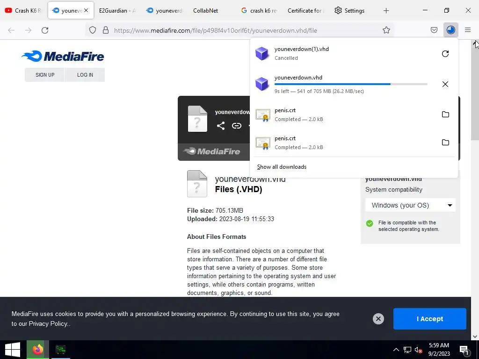Screen dimensions: 479x359
Task: Reload the current page
Action: coord(45,30)
